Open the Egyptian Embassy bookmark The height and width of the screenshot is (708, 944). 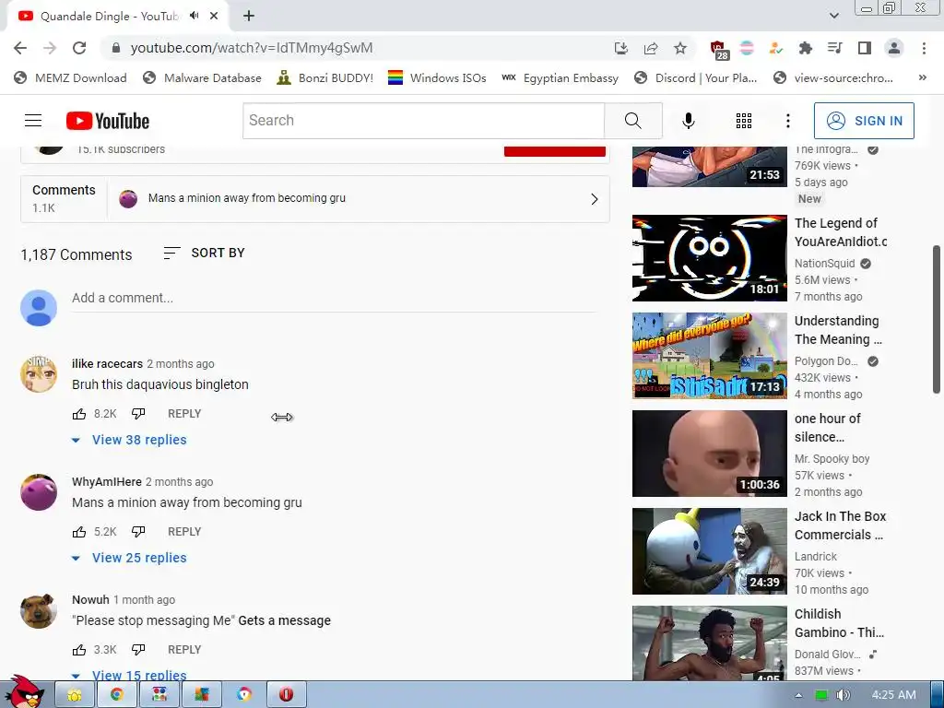tap(560, 77)
